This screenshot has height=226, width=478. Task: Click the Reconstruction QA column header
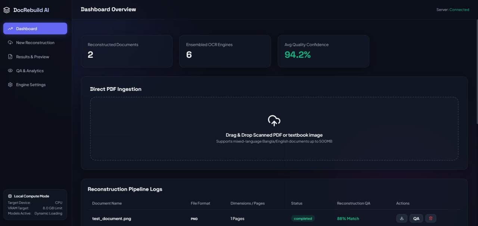(354, 203)
